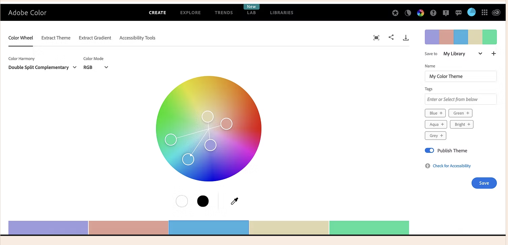Enter fullscreen view of color wheel
Screen dimensions: 508x245
click(376, 38)
